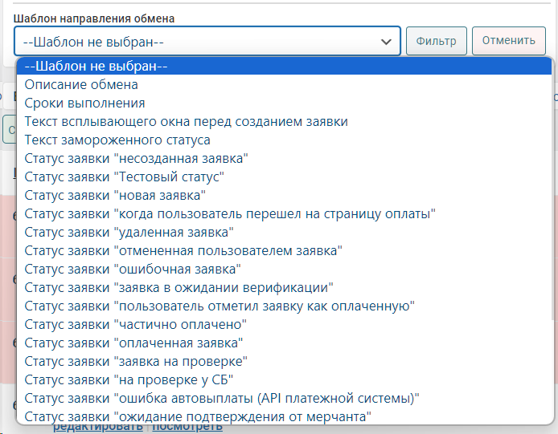Choose 'отмененная пользователем заявка' status
This screenshot has height=434, width=558.
click(x=183, y=250)
